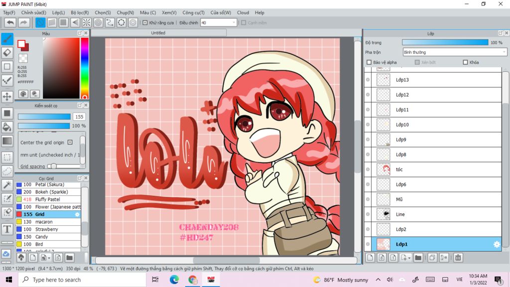Select the Text tool
The width and height of the screenshot is (510, 287).
pos(7,229)
